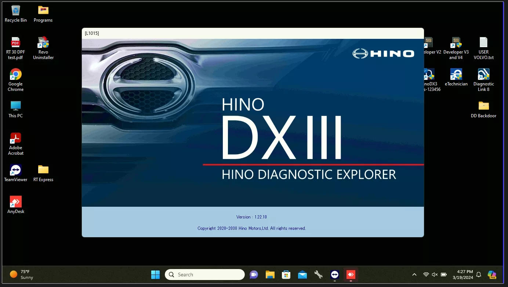Toggle the muted volume tray icon
The image size is (508, 287).
435,275
